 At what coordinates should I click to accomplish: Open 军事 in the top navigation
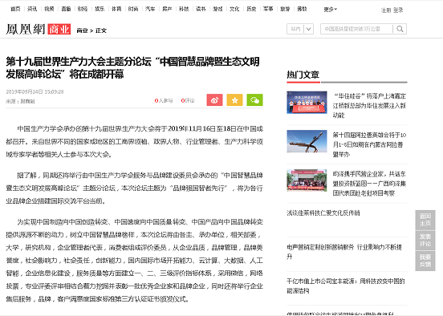click(268, 9)
